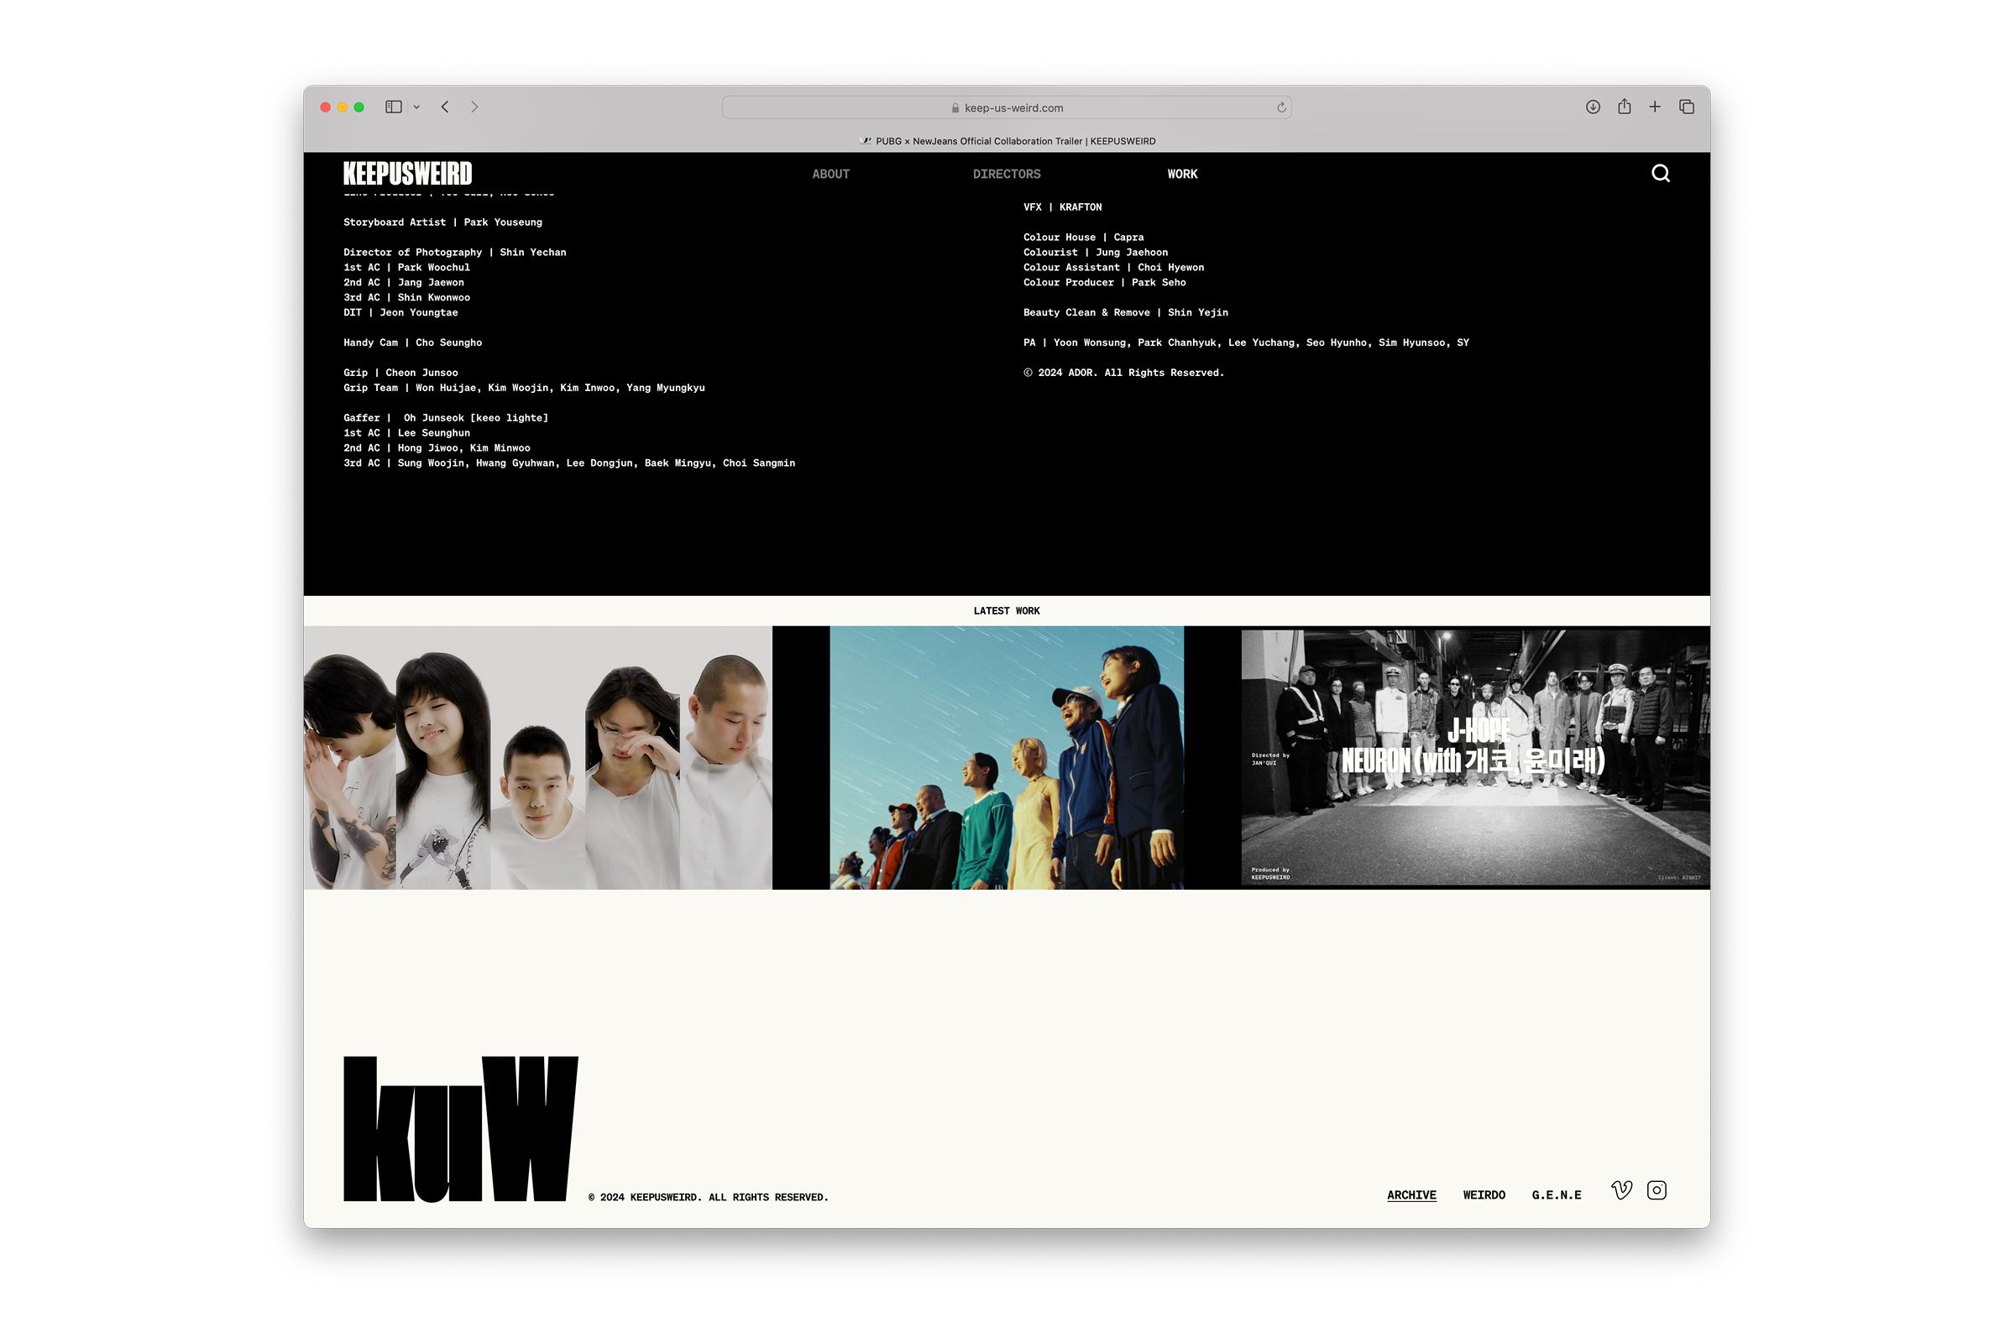Open the J-HOPE NEURON video thumbnail
The width and height of the screenshot is (2015, 1343).
pos(1474,757)
